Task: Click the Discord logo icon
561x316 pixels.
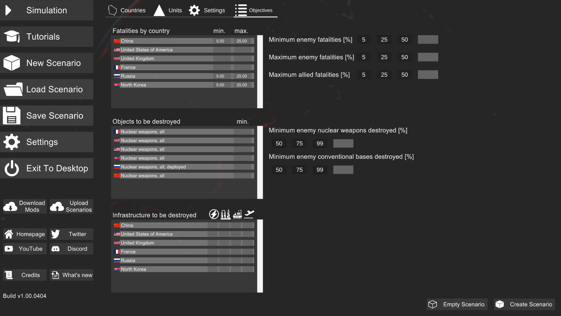Action: pos(56,249)
